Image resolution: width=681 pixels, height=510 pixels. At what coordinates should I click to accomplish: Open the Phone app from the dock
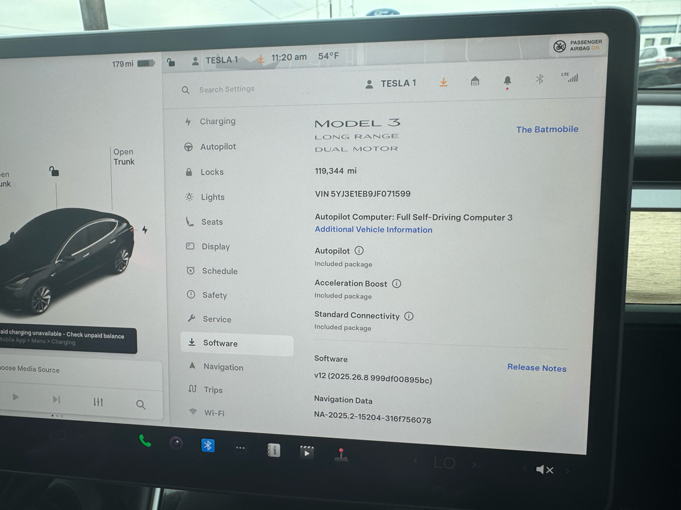pyautogui.click(x=145, y=442)
